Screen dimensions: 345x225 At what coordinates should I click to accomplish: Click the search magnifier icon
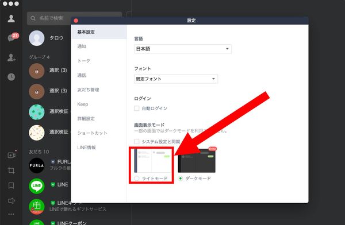point(33,18)
